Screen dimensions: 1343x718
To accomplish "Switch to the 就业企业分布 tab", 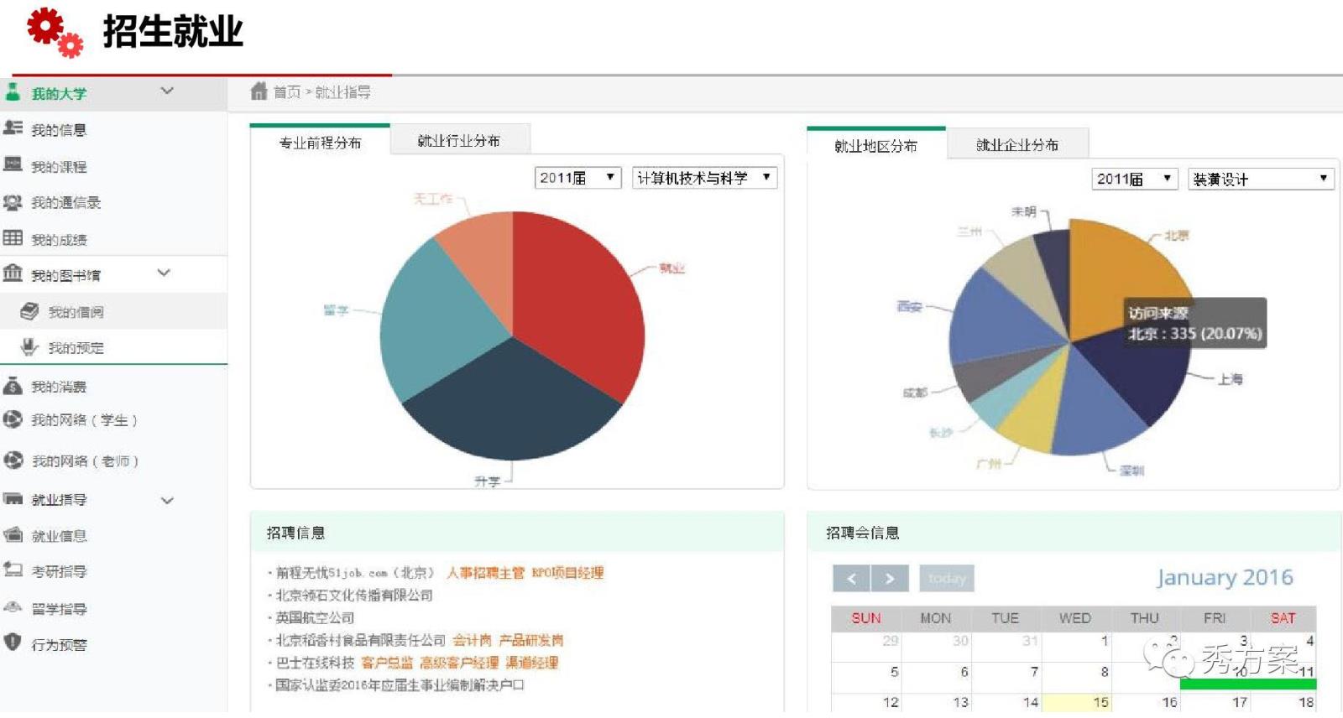I will click(x=1016, y=145).
